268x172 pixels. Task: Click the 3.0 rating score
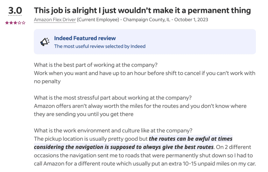15,11
